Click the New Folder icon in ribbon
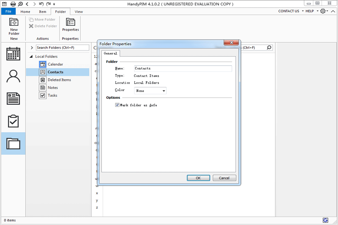The image size is (338, 225). click(14, 27)
